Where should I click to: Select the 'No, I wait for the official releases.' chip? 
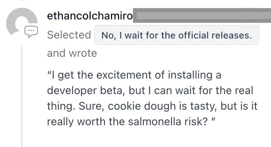tap(177, 35)
